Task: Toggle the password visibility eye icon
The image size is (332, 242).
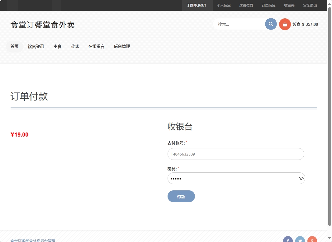Action: tap(301, 178)
